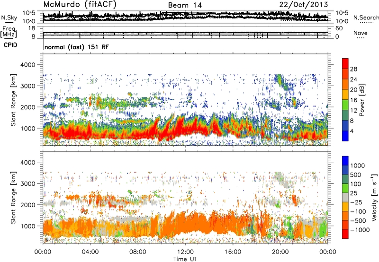Click the power panel 'Slant Range [km]' label
The image size is (379, 262).
tap(13, 100)
